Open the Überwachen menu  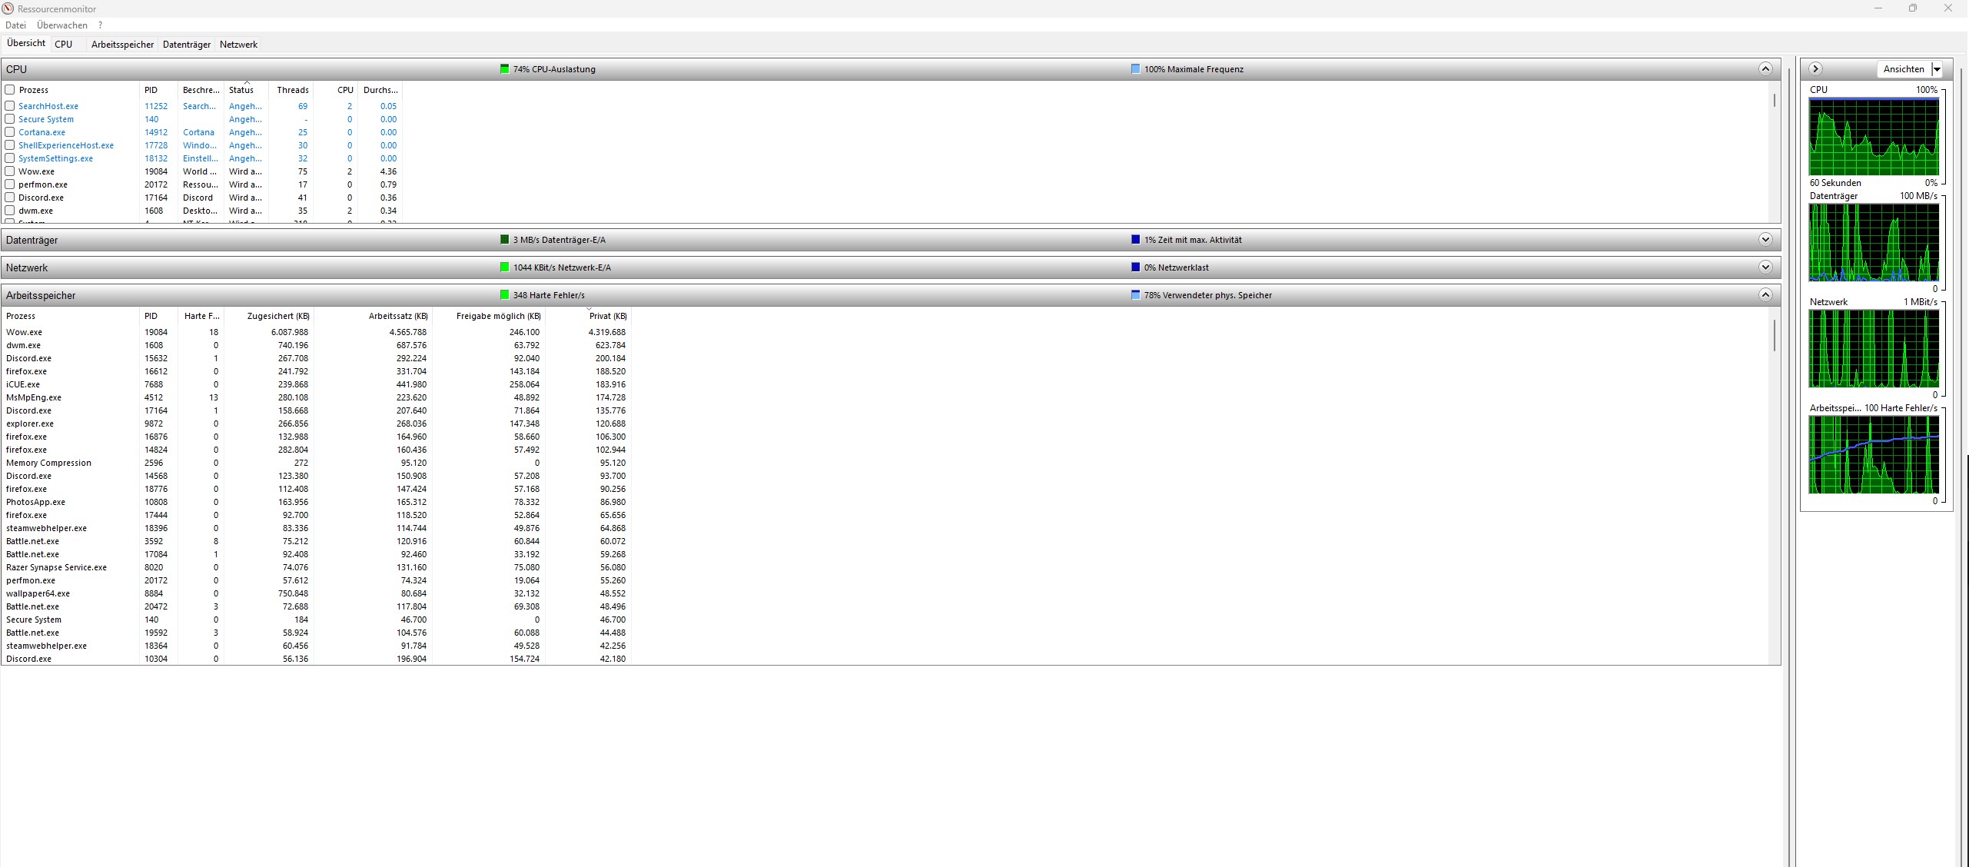pos(62,25)
